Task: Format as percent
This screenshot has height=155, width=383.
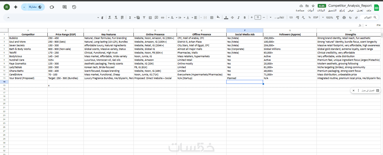Action: (310, 17)
